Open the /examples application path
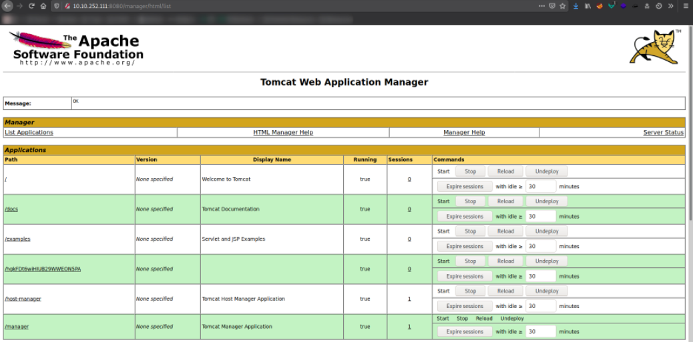 [17, 239]
